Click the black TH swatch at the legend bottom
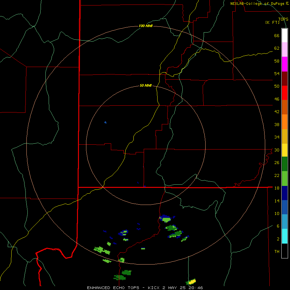Image resolution: width=290 pixels, height=290 pixels. (x=285, y=251)
